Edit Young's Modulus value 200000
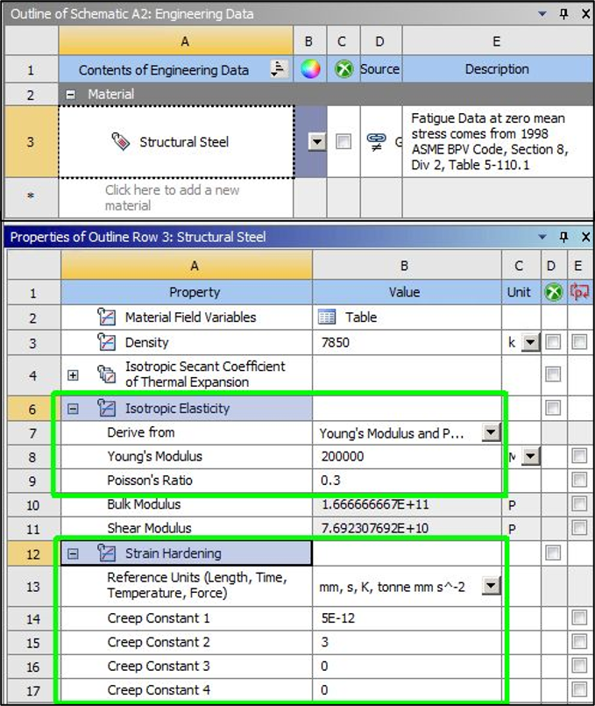595x706 pixels. pyautogui.click(x=407, y=456)
